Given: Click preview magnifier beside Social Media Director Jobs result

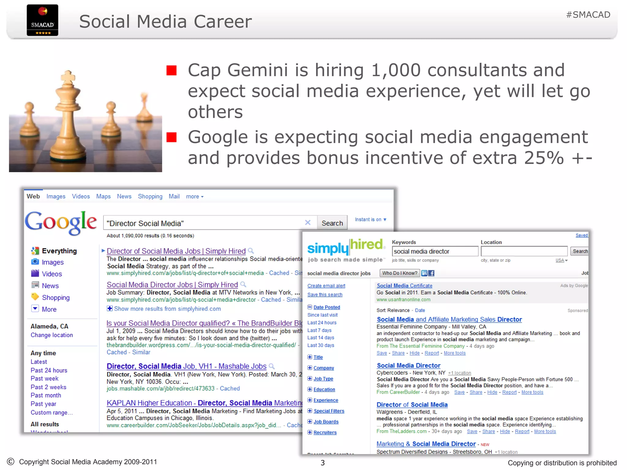Looking at the screenshot, I should 243,284.
